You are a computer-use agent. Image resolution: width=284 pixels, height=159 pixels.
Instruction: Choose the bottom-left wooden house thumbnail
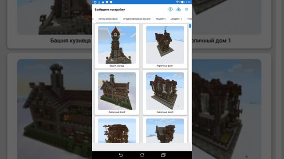coord(117,131)
